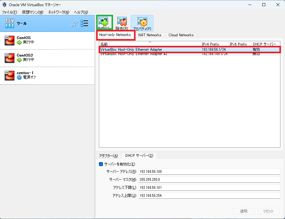Click the Create network toolbar icon

click(104, 22)
